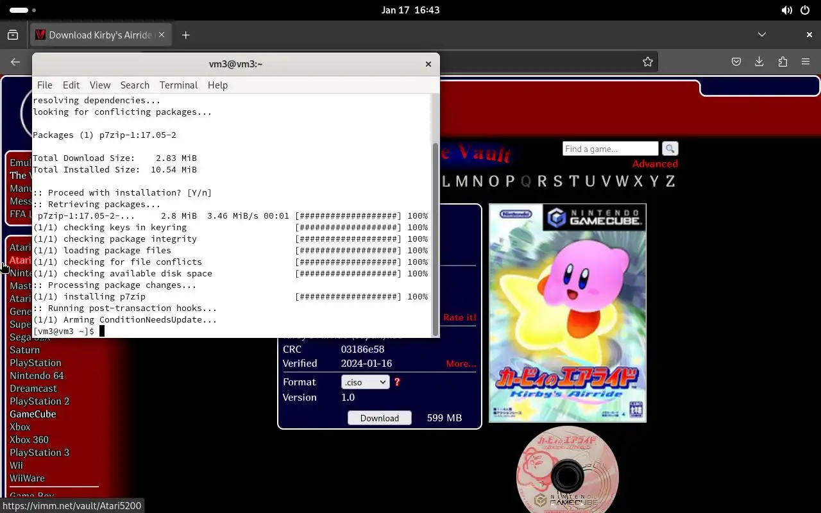821x513 pixels.
Task: Expand the .ciso format dropdown
Action: coord(365,382)
